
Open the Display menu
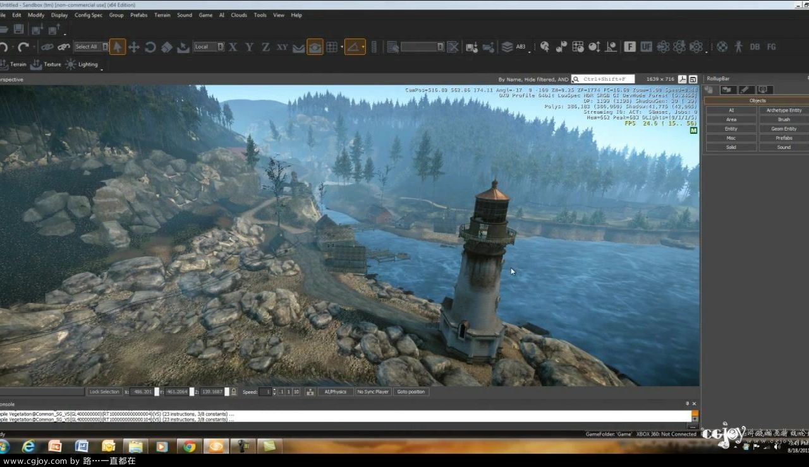(59, 15)
